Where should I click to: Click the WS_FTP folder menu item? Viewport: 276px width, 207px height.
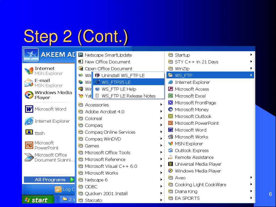pyautogui.click(x=210, y=75)
